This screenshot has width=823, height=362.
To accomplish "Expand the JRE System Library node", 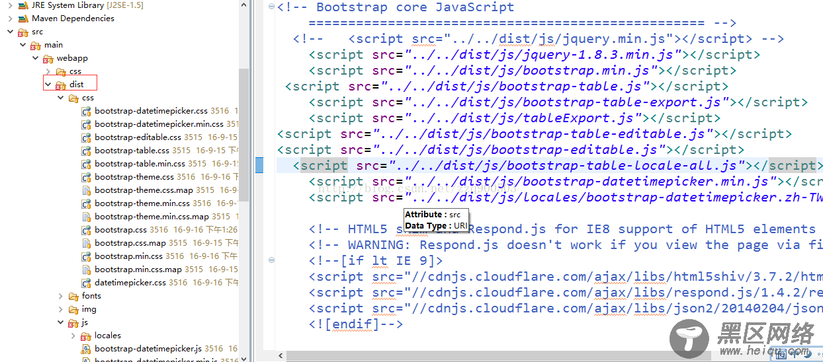I will click(x=10, y=5).
